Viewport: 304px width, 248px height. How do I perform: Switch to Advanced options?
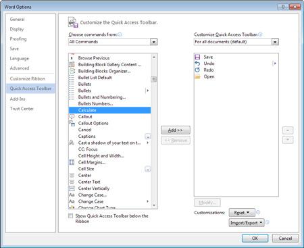[x=20, y=68]
